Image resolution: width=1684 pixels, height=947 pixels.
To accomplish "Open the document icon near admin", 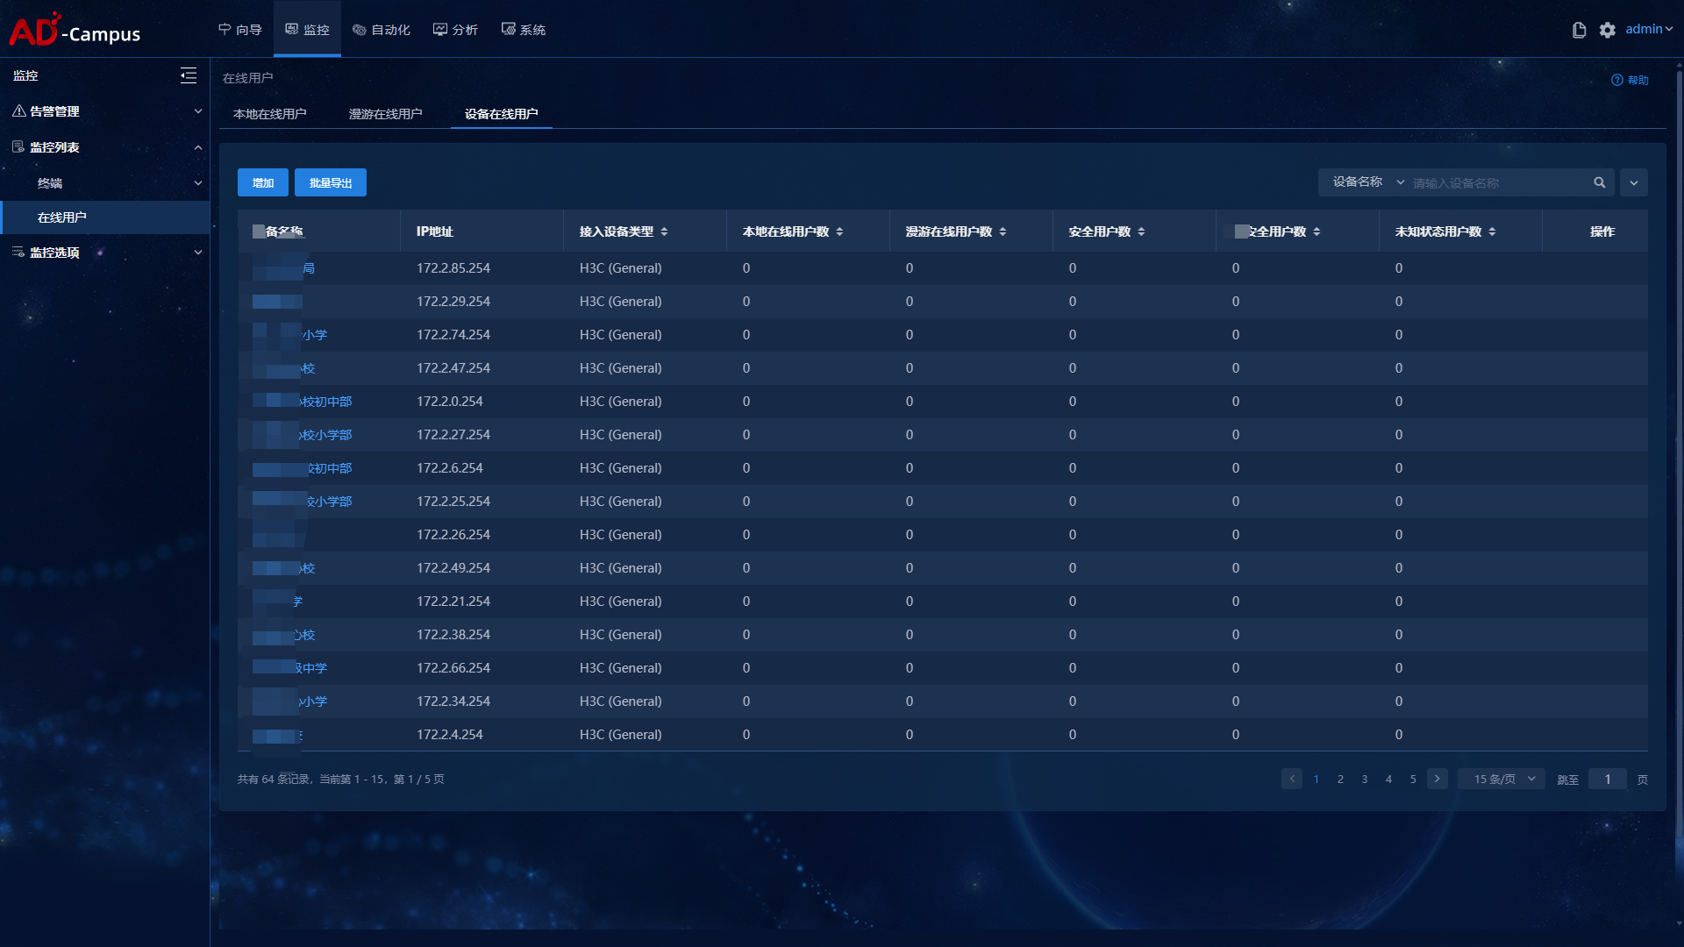I will click(1579, 30).
